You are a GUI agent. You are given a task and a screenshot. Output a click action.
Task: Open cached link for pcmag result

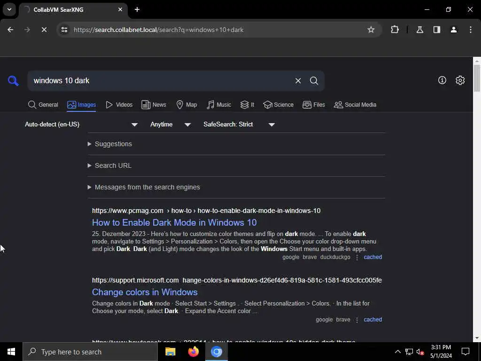pos(372,257)
